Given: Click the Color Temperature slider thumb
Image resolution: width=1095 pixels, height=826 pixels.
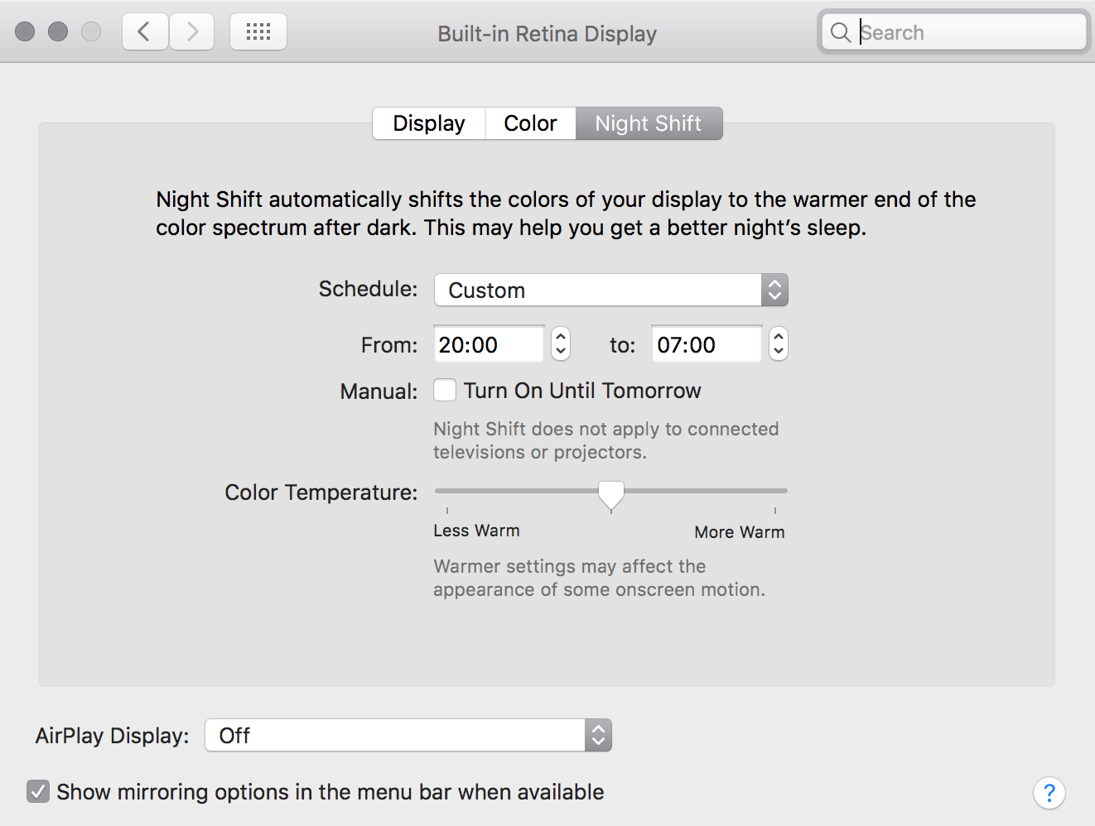Looking at the screenshot, I should [x=611, y=495].
